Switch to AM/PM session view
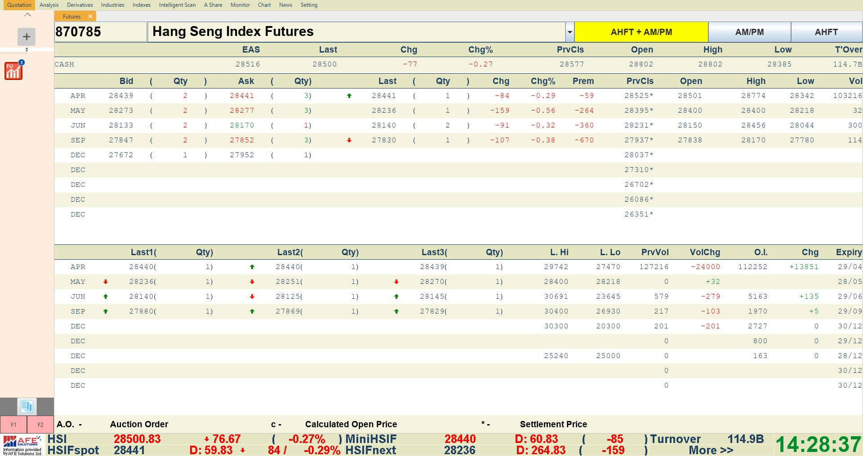The width and height of the screenshot is (863, 456). tap(750, 32)
